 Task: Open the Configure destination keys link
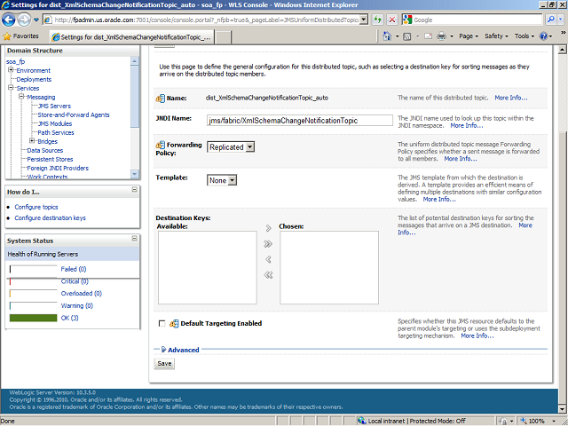pyautogui.click(x=50, y=217)
